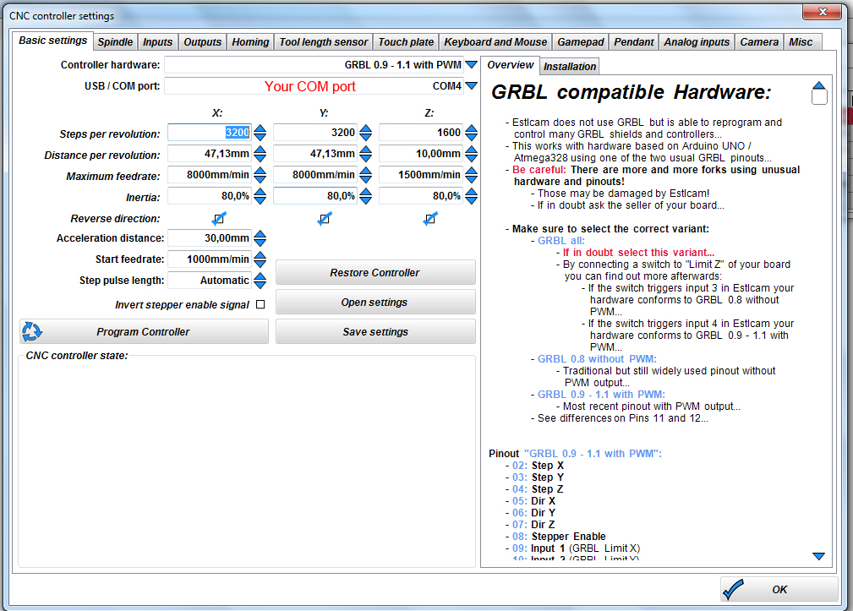Increase X steps per revolution with up arrow
853x611 pixels.
tap(260, 128)
